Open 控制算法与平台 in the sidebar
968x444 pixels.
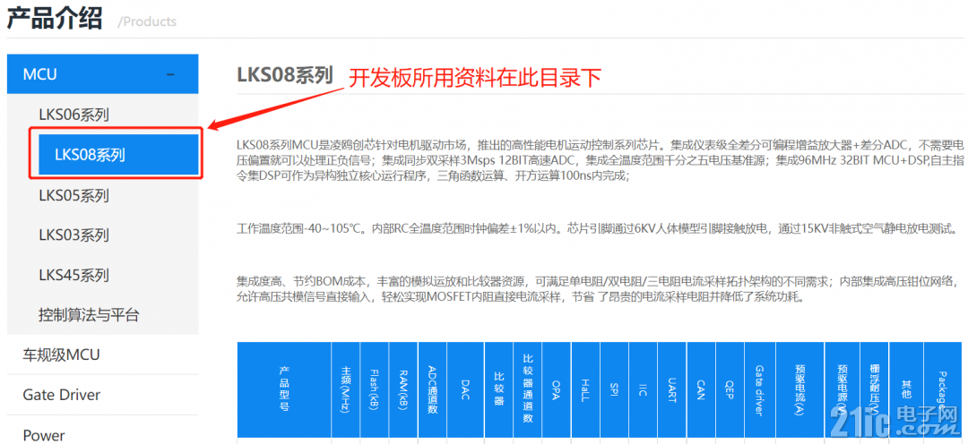pos(89,315)
